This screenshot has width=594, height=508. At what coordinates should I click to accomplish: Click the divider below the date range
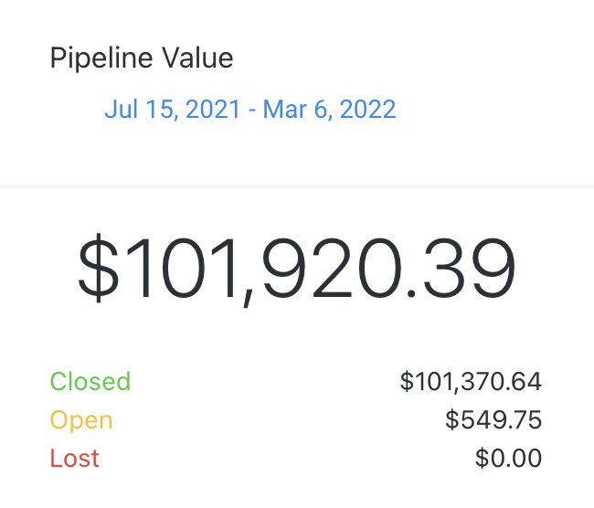[297, 186]
